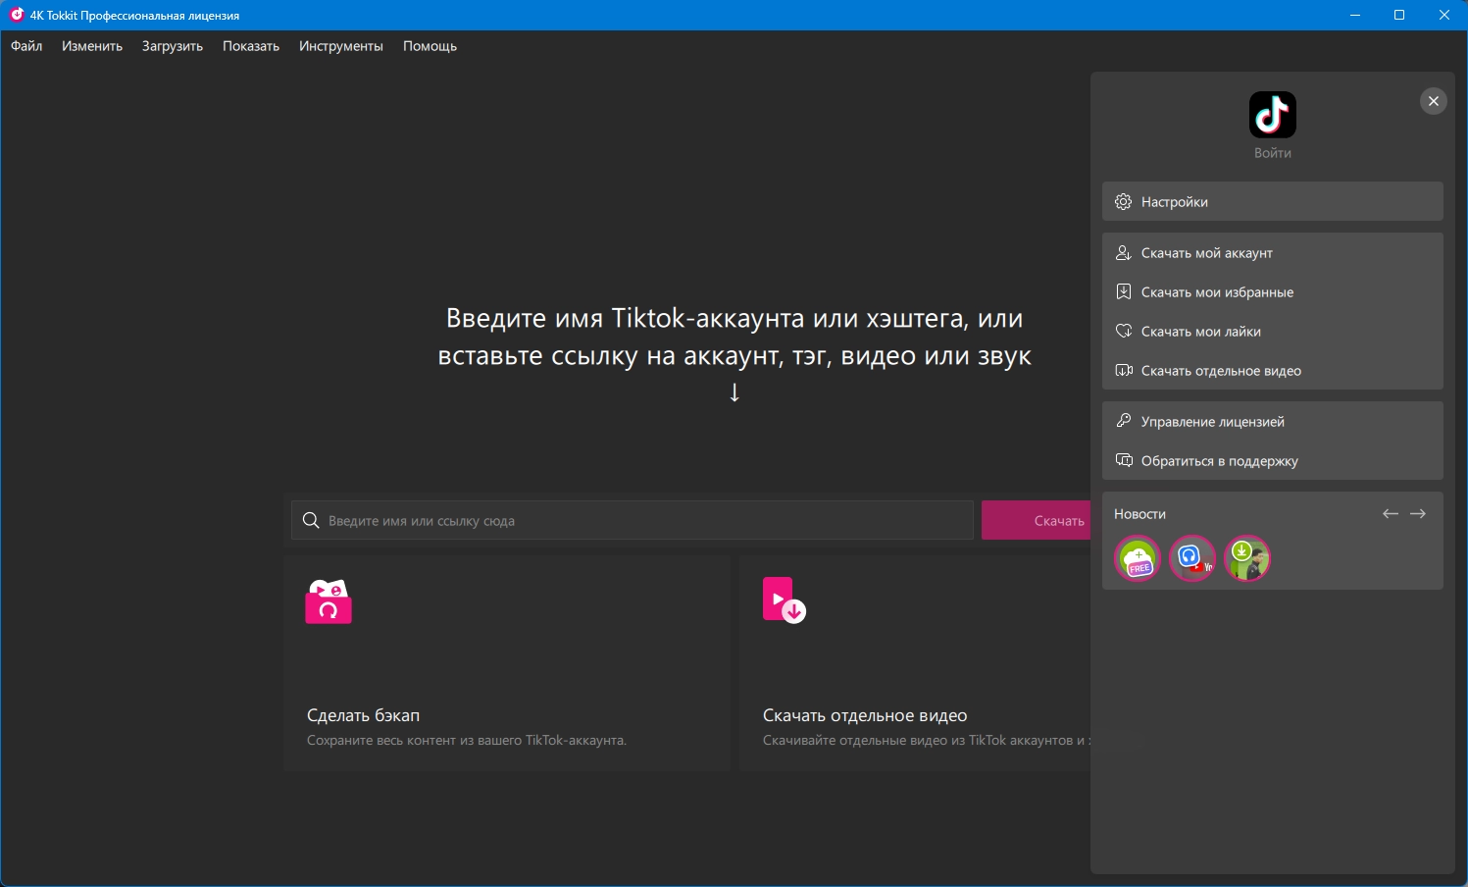Viewport: 1468px width, 887px height.
Task: Click the settings gear icon
Action: click(1124, 201)
